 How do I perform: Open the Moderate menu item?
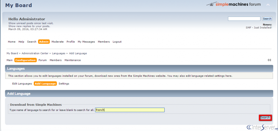coord(58,42)
